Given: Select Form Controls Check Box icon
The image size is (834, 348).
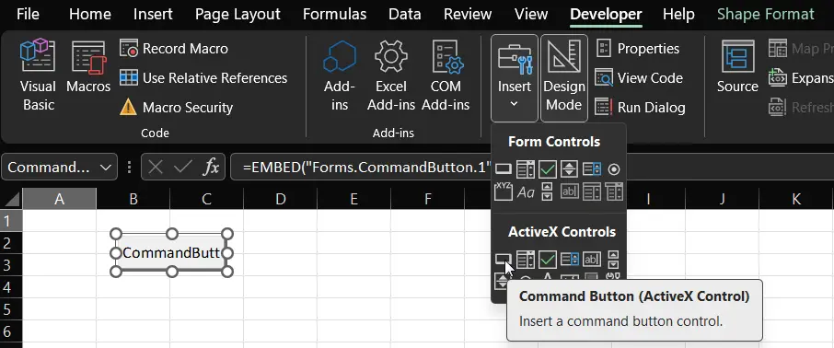Looking at the screenshot, I should click(x=548, y=169).
